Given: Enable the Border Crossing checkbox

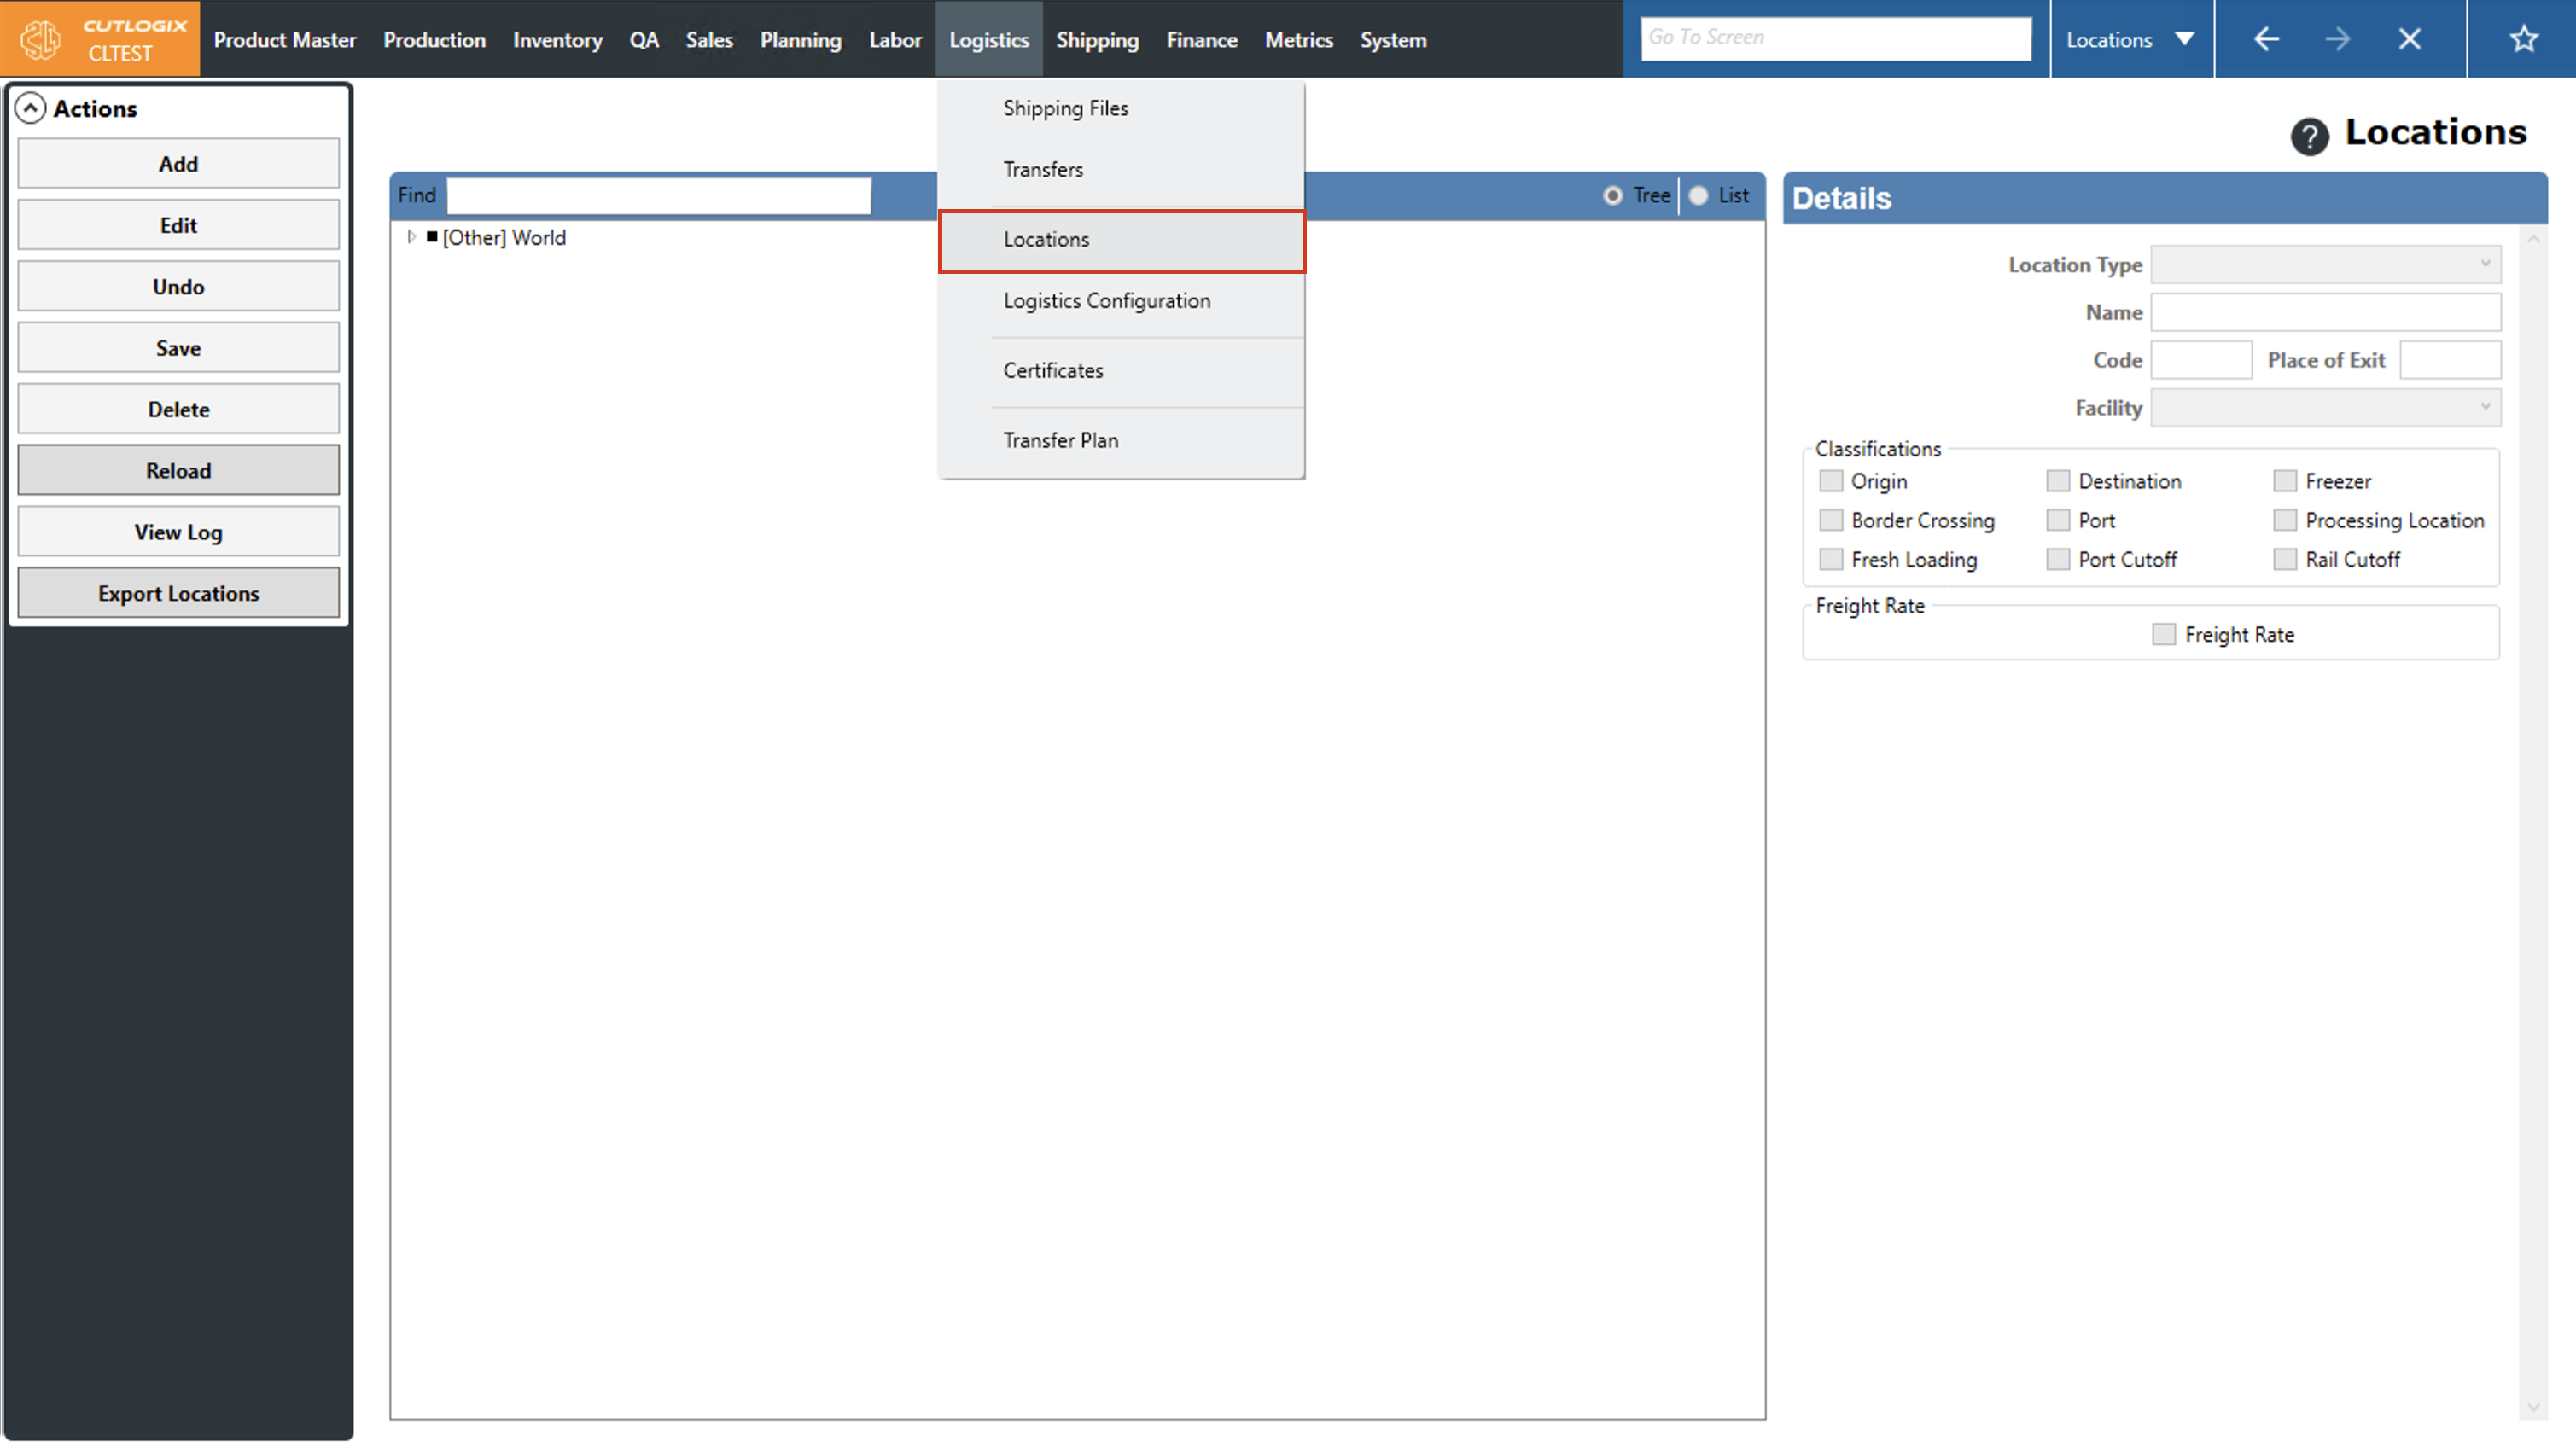Looking at the screenshot, I should click(1830, 520).
